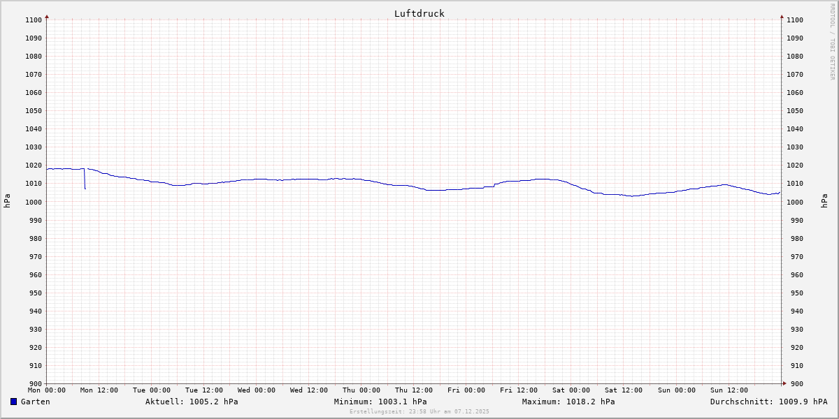This screenshot has height=419, width=839.
Task: Click the 1050 label on the left y-axis
Action: 33,111
